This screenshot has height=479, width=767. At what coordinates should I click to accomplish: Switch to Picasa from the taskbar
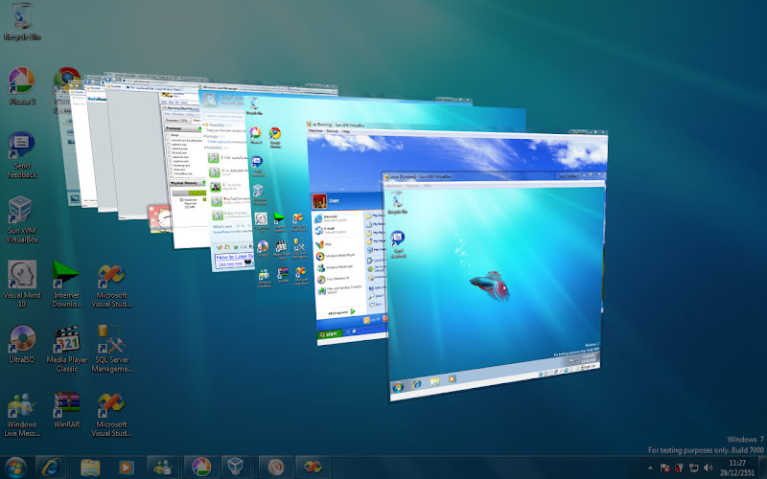(x=201, y=468)
